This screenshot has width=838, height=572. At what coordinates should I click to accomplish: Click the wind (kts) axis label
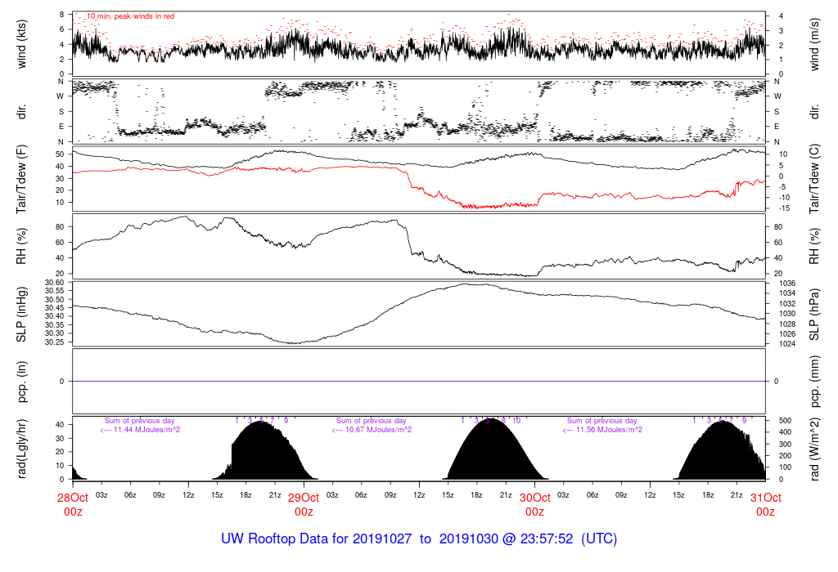22,42
